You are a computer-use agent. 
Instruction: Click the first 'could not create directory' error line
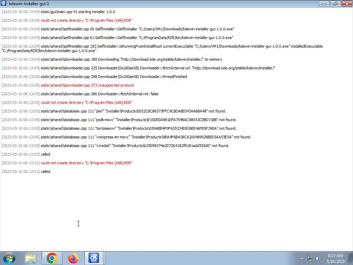point(67,20)
